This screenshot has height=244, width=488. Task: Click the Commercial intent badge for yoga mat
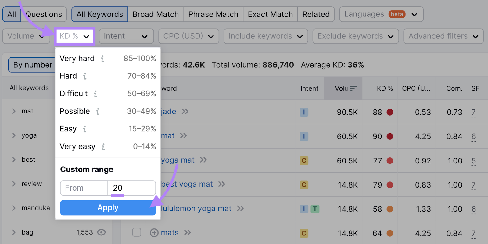click(x=304, y=160)
